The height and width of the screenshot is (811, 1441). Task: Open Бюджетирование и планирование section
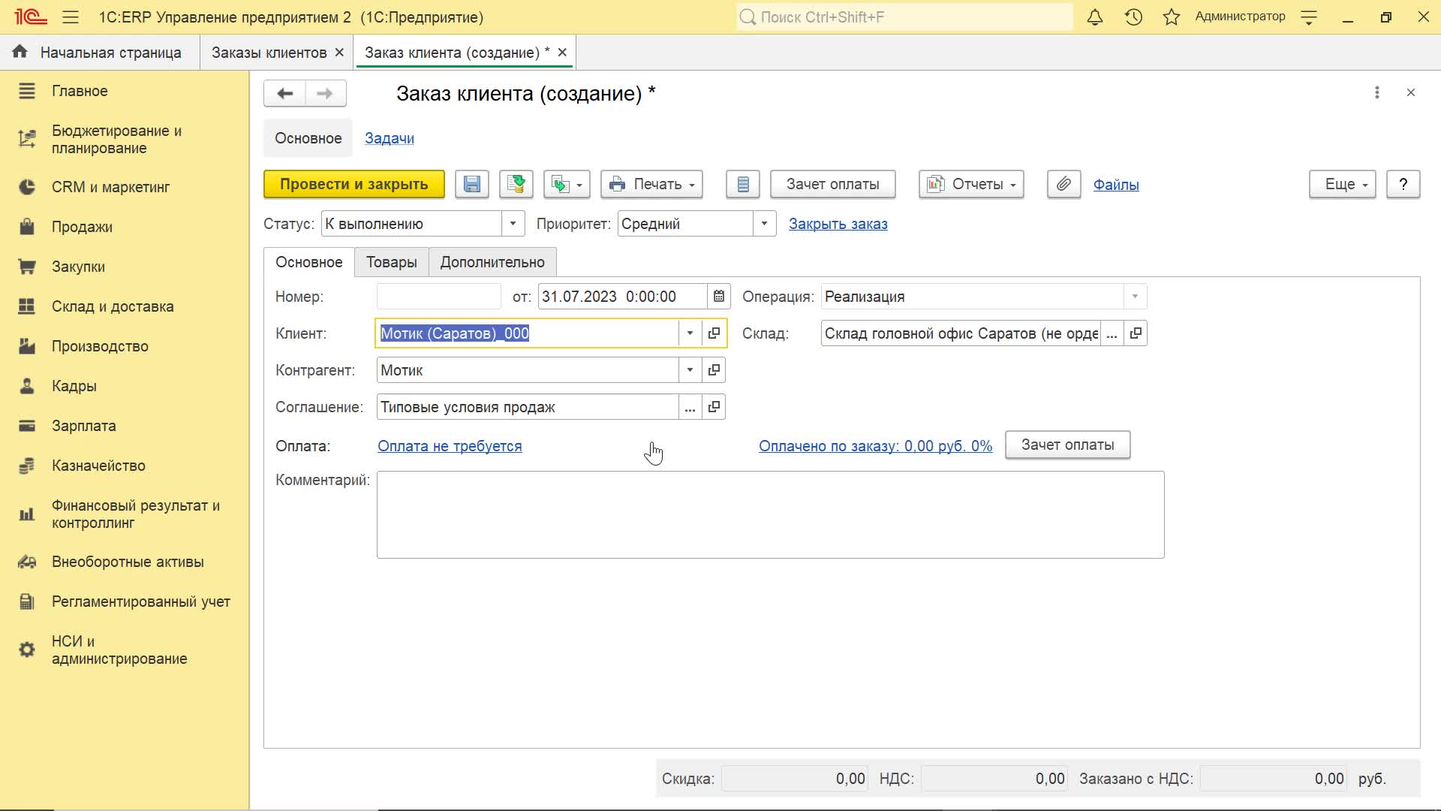tap(116, 139)
